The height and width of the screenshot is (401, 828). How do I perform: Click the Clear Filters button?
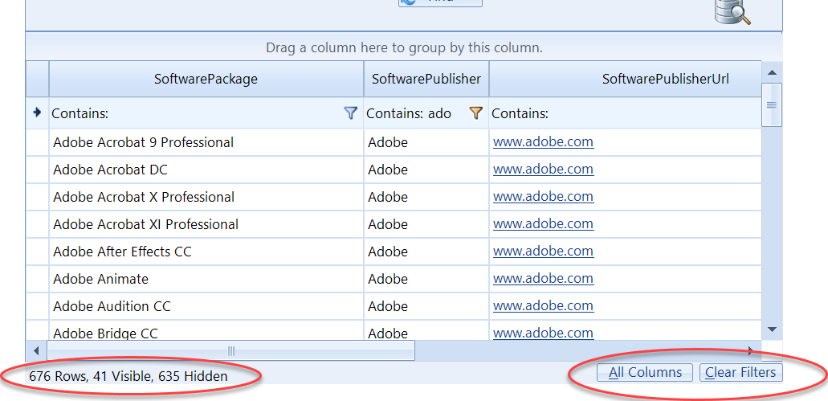pyautogui.click(x=740, y=372)
